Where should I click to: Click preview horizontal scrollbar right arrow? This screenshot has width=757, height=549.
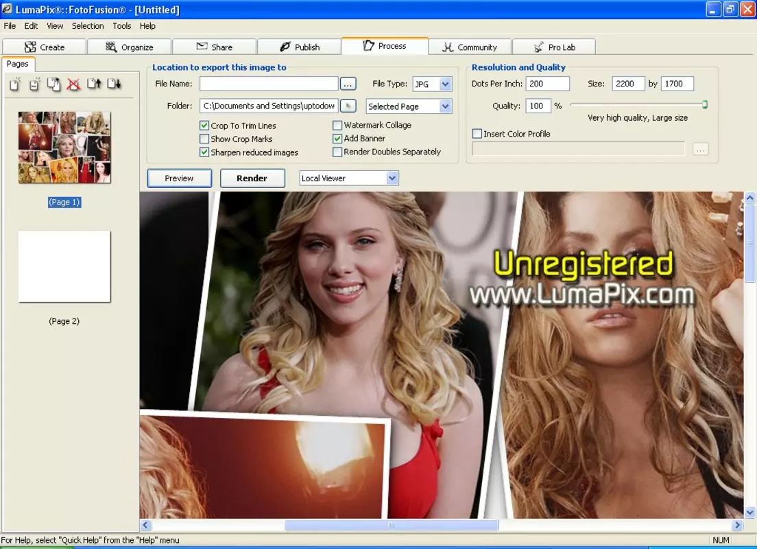click(737, 525)
